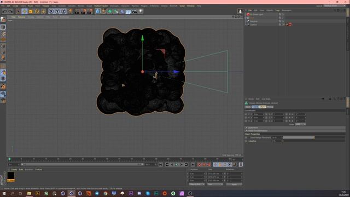Open the Volume menu in main menu bar
The width and height of the screenshot is (350, 197).
click(x=46, y=6)
